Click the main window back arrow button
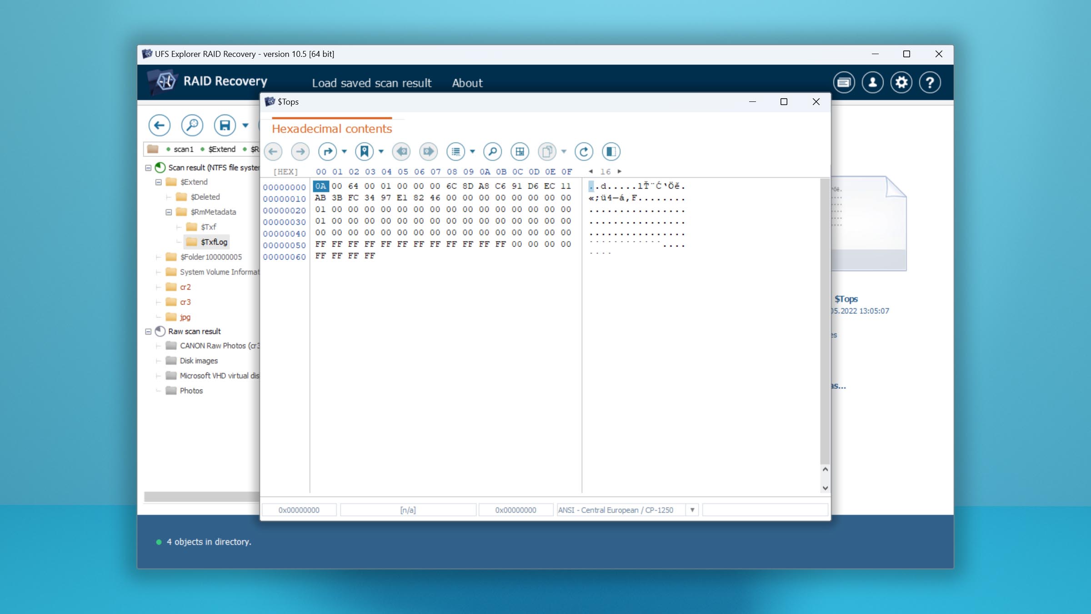Viewport: 1091px width, 614px height. (x=159, y=125)
